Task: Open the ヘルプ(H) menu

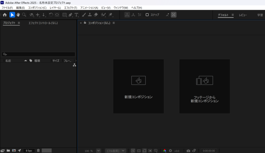Action: 137,8
